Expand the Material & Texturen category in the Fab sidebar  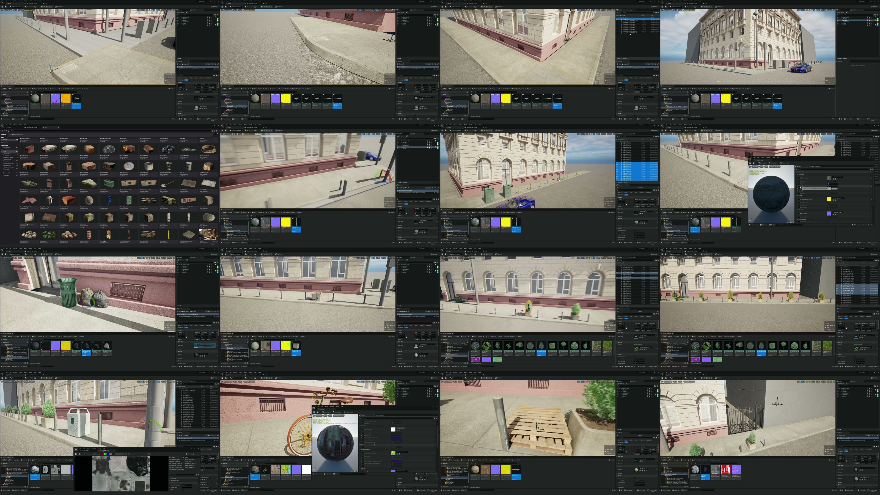[x=2, y=173]
